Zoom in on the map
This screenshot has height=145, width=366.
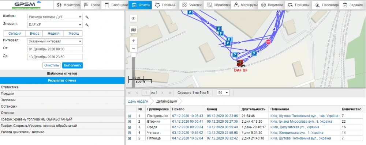134,41
